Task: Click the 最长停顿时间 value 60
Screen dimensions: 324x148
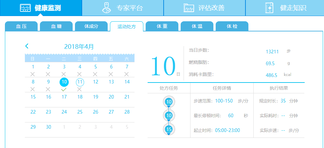Action: click(x=231, y=116)
